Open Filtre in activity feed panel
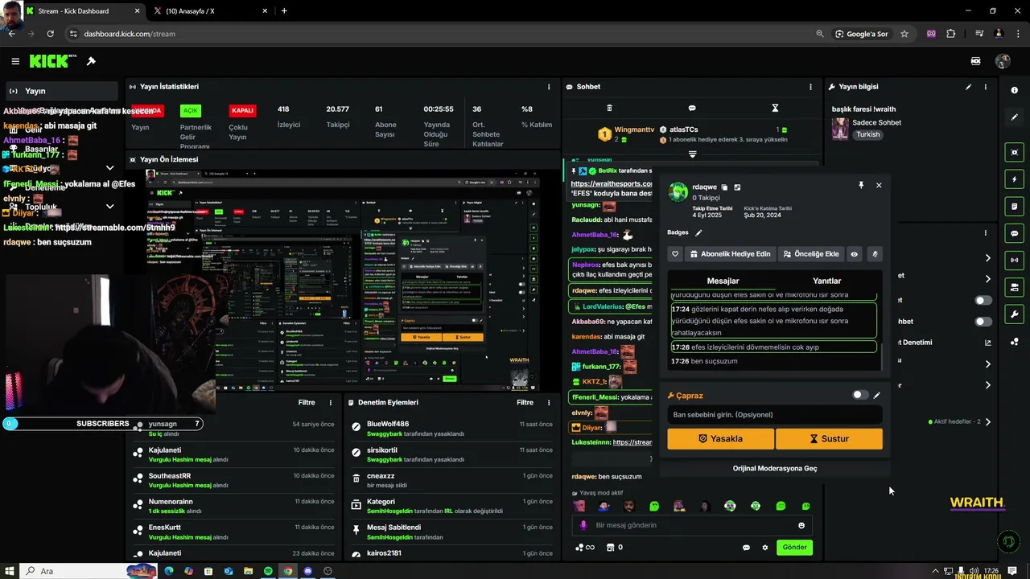The width and height of the screenshot is (1030, 579). pyautogui.click(x=307, y=402)
